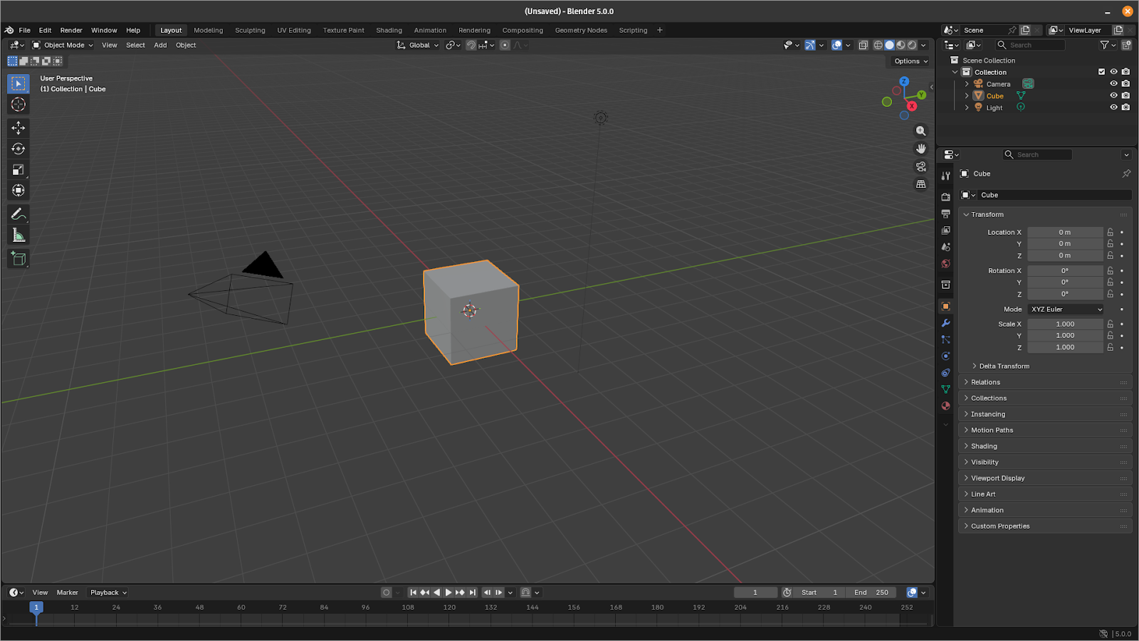Image resolution: width=1139 pixels, height=641 pixels.
Task: Open the XYZ Euler rotation mode dropdown
Action: [x=1066, y=309]
